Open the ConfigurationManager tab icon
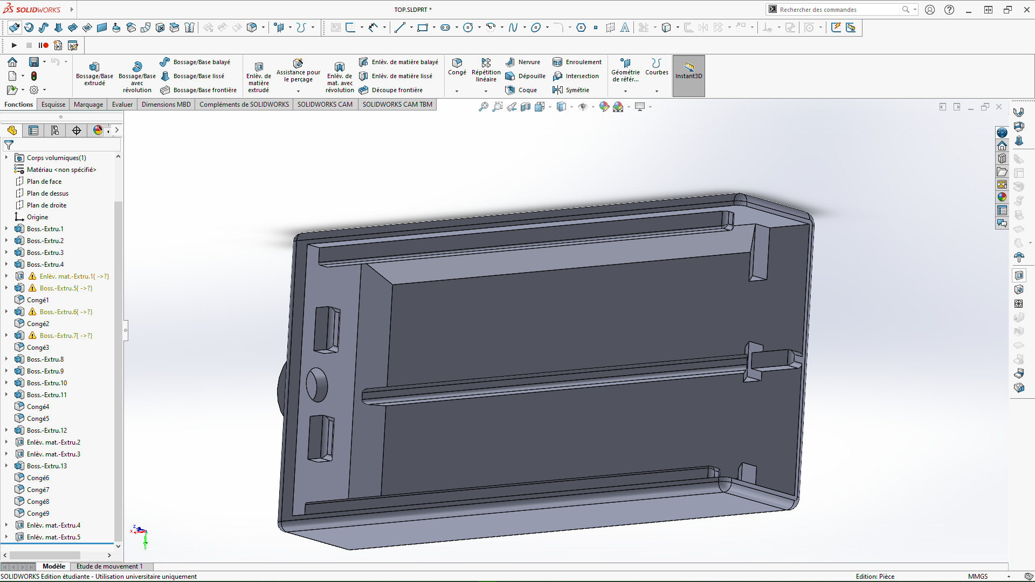Viewport: 1035px width, 582px height. click(55, 130)
